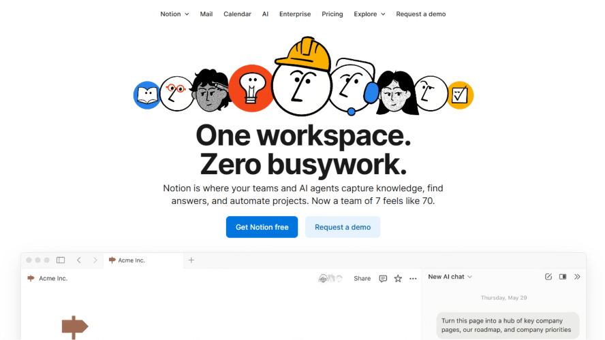Click the comments icon next to Share
605x340 pixels.
pos(383,278)
